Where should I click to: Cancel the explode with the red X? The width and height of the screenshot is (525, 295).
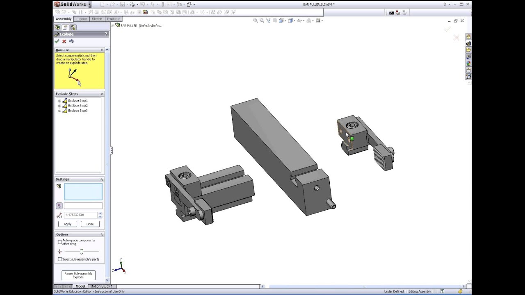64,41
